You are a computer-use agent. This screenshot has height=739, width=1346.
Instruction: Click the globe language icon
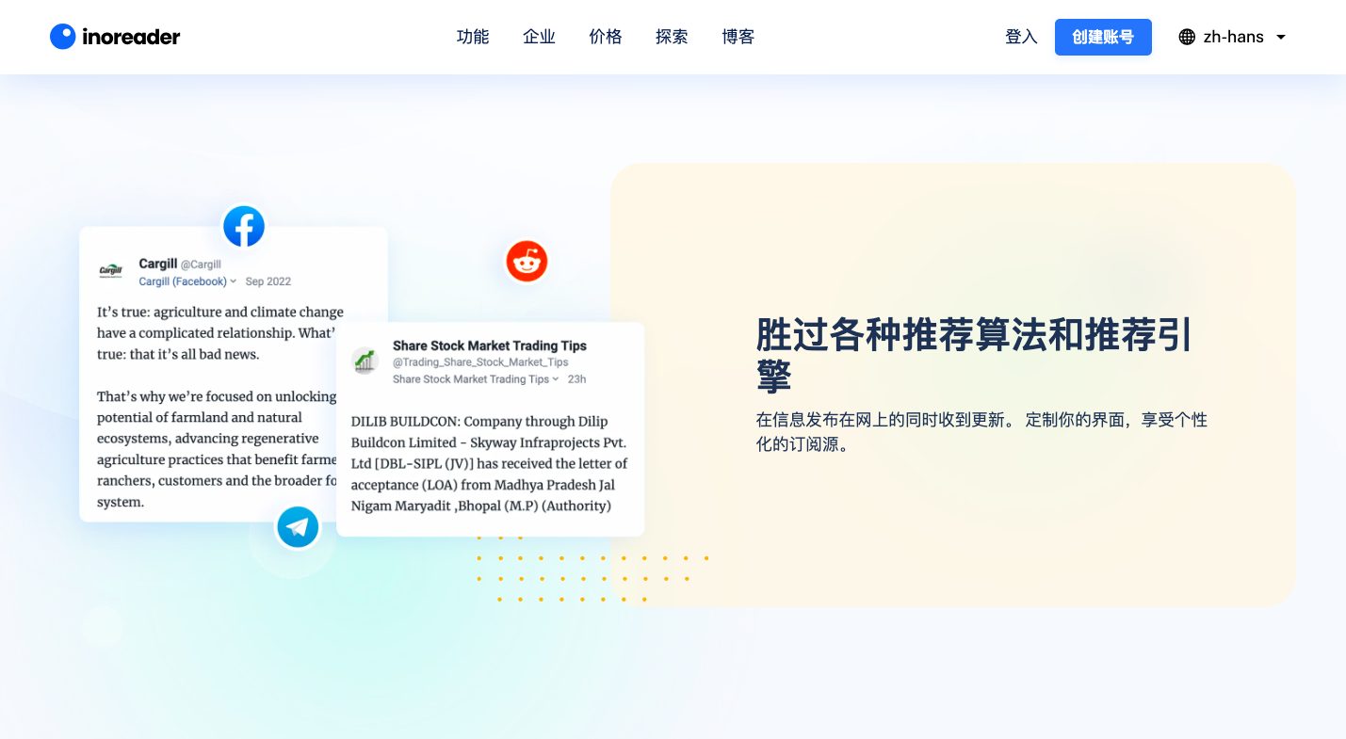pos(1187,37)
